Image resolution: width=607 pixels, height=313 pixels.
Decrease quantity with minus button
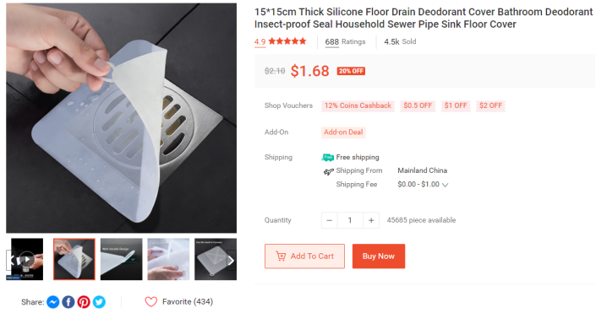click(330, 220)
